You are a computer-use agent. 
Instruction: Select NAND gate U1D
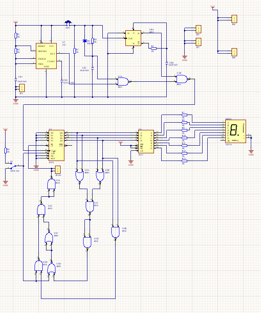pos(87,243)
